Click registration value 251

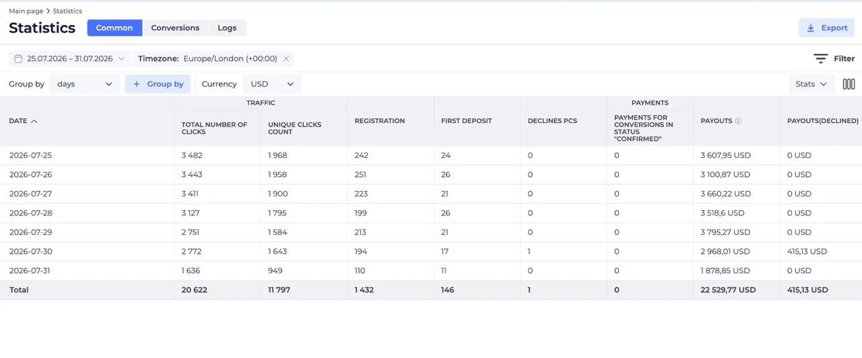362,174
